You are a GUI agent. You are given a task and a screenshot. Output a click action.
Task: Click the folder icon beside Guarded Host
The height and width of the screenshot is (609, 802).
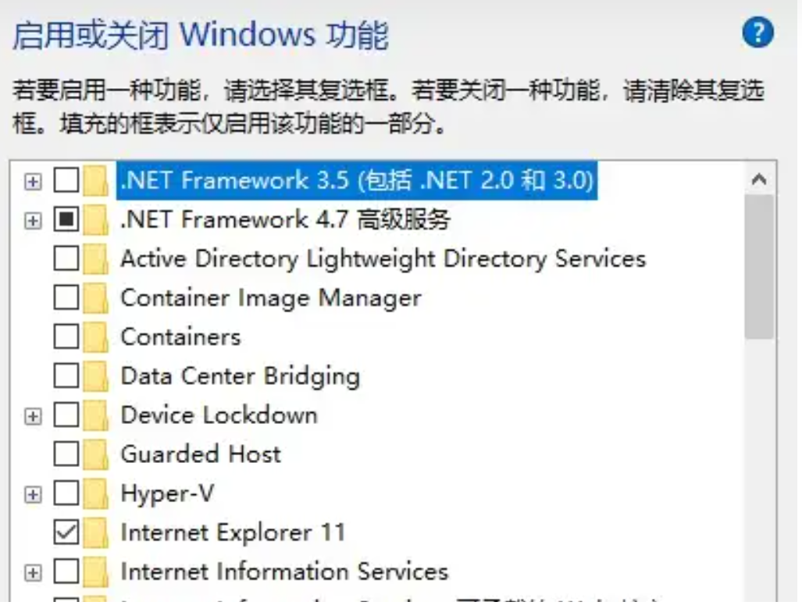point(96,454)
